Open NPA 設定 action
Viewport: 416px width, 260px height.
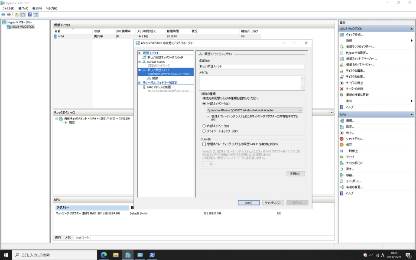[x=350, y=127]
